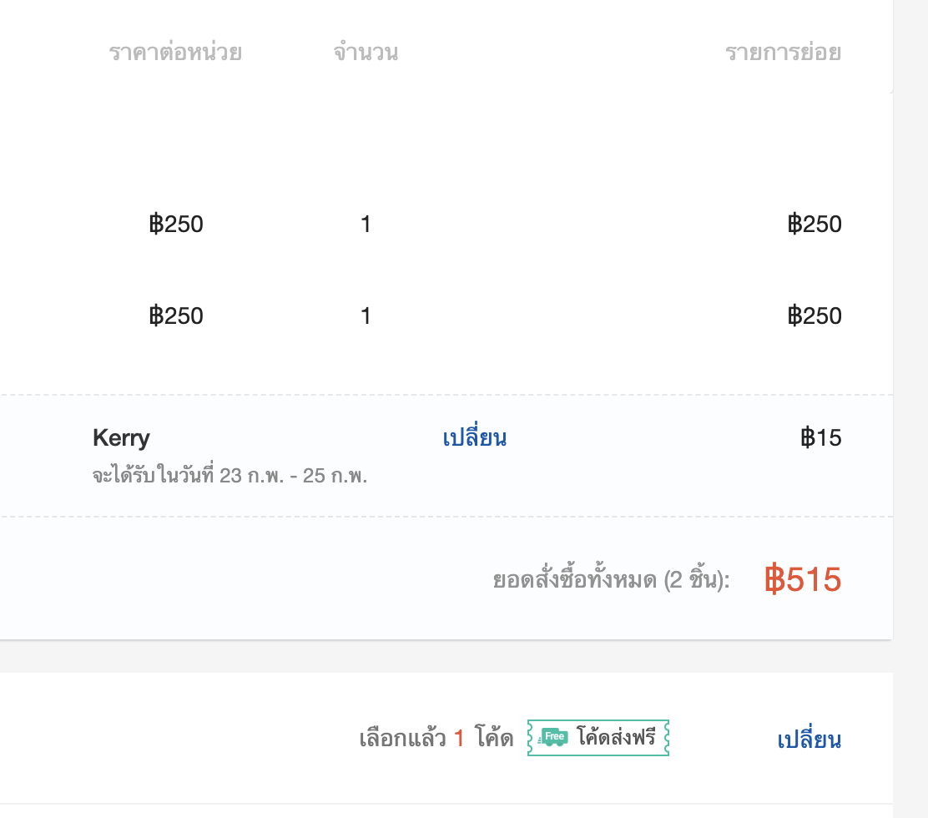Viewport: 928px width, 818px height.
Task: Click first item's quantity value 1
Action: (366, 225)
